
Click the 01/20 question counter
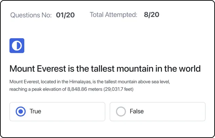tap(65, 15)
